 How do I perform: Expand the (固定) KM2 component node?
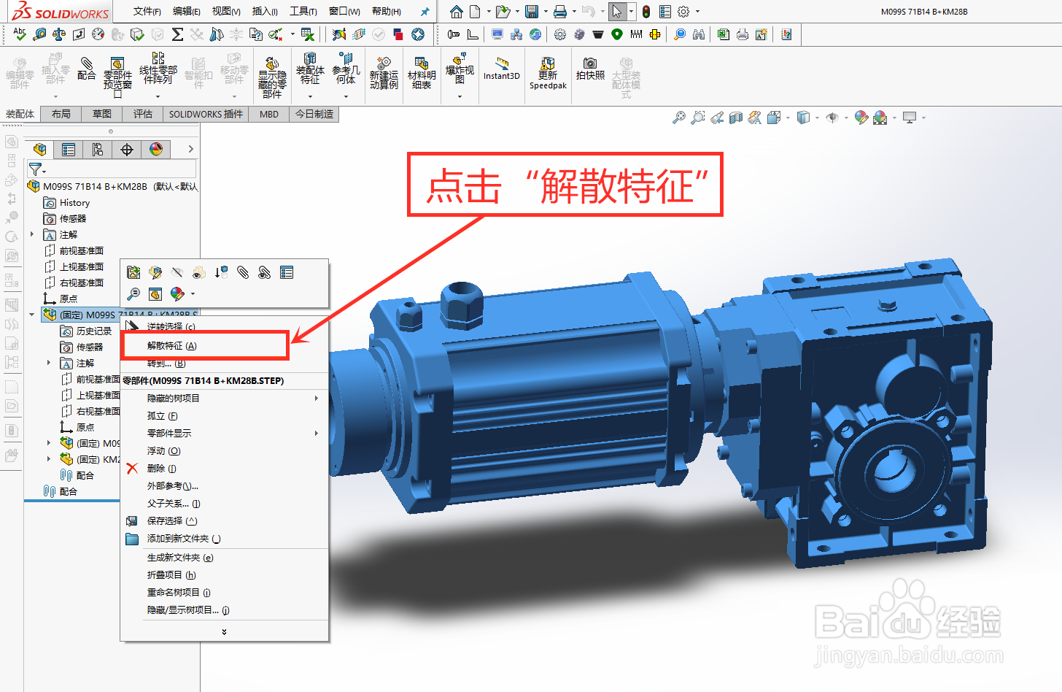50,458
